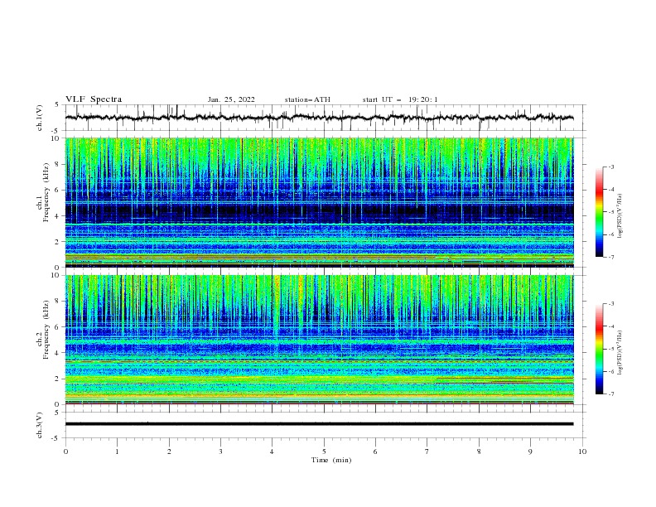Select the "ch.2 Frequency (kHz)" axis label

43,330
